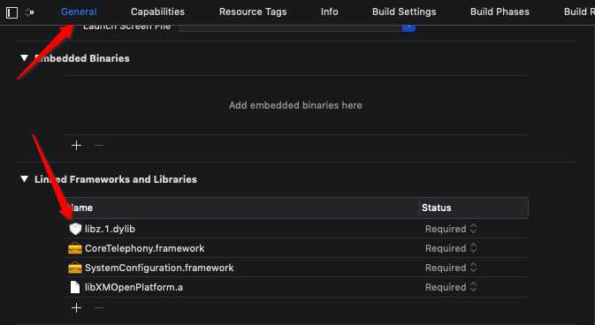595x325 pixels.
Task: Click the Status column header
Action: point(437,208)
